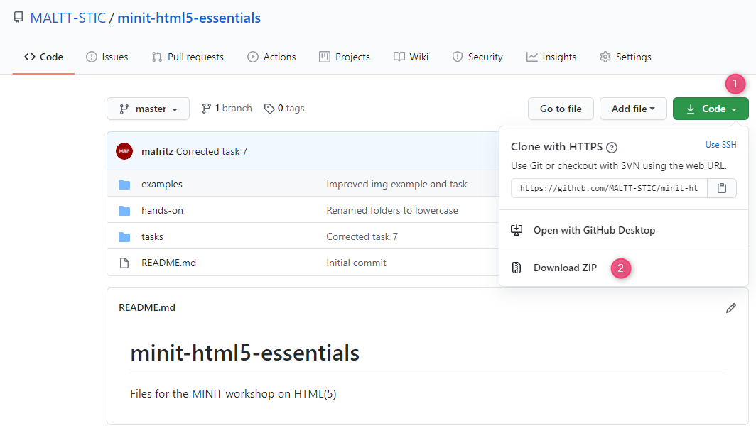Click the README.md file icon

(x=124, y=263)
